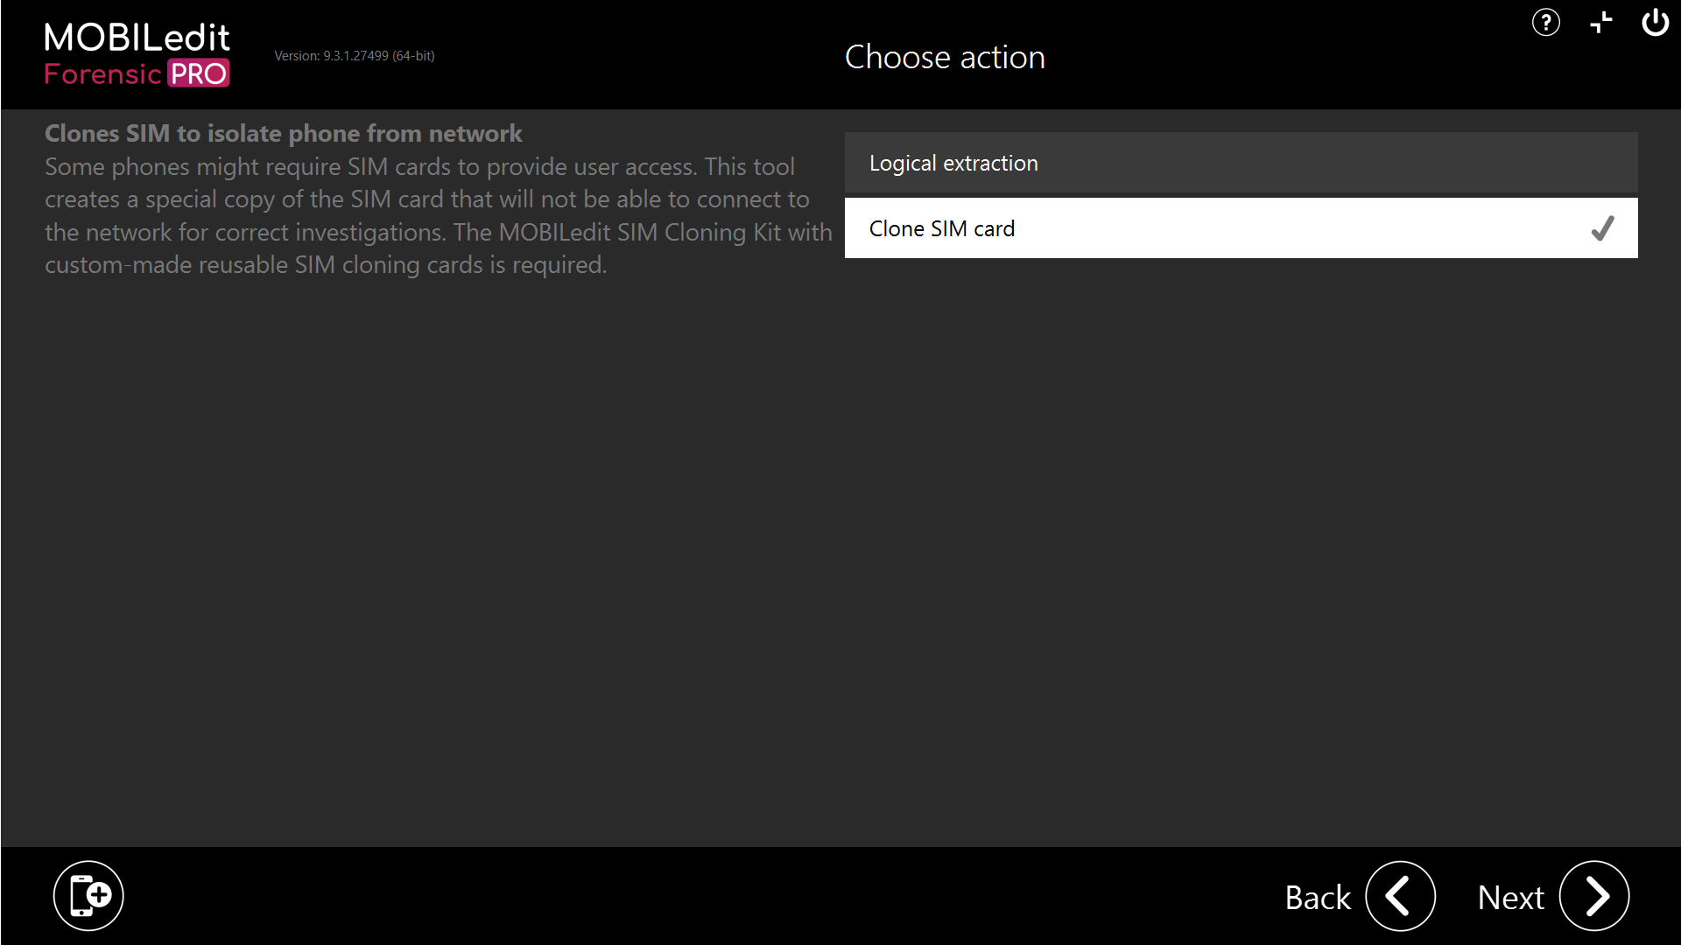The image size is (1681, 945).
Task: Click the Back chevron arrow icon
Action: coord(1400,896)
